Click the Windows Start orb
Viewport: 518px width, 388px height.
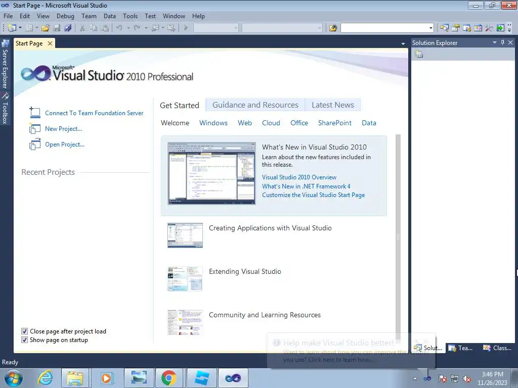point(14,378)
